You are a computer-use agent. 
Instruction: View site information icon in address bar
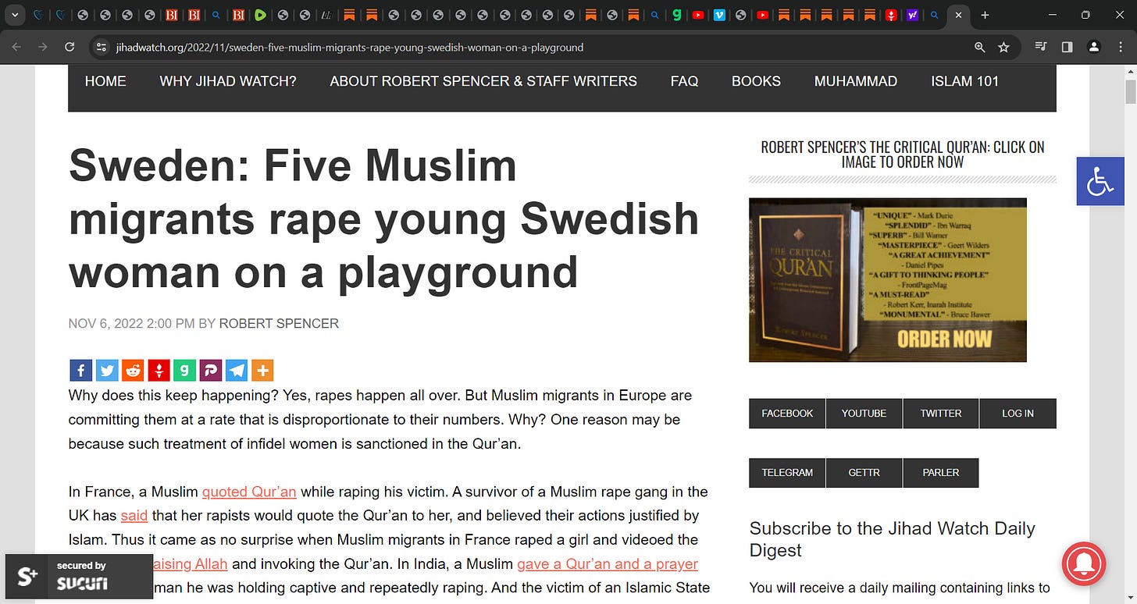point(101,47)
